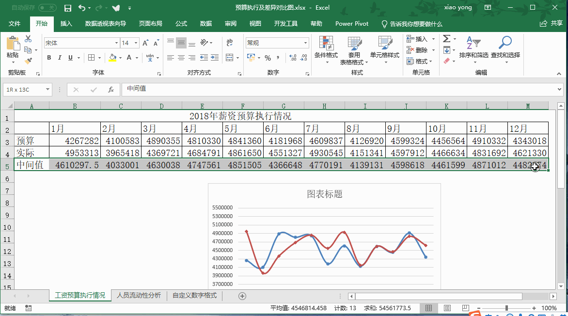Click the 共享 Share button

point(551,24)
